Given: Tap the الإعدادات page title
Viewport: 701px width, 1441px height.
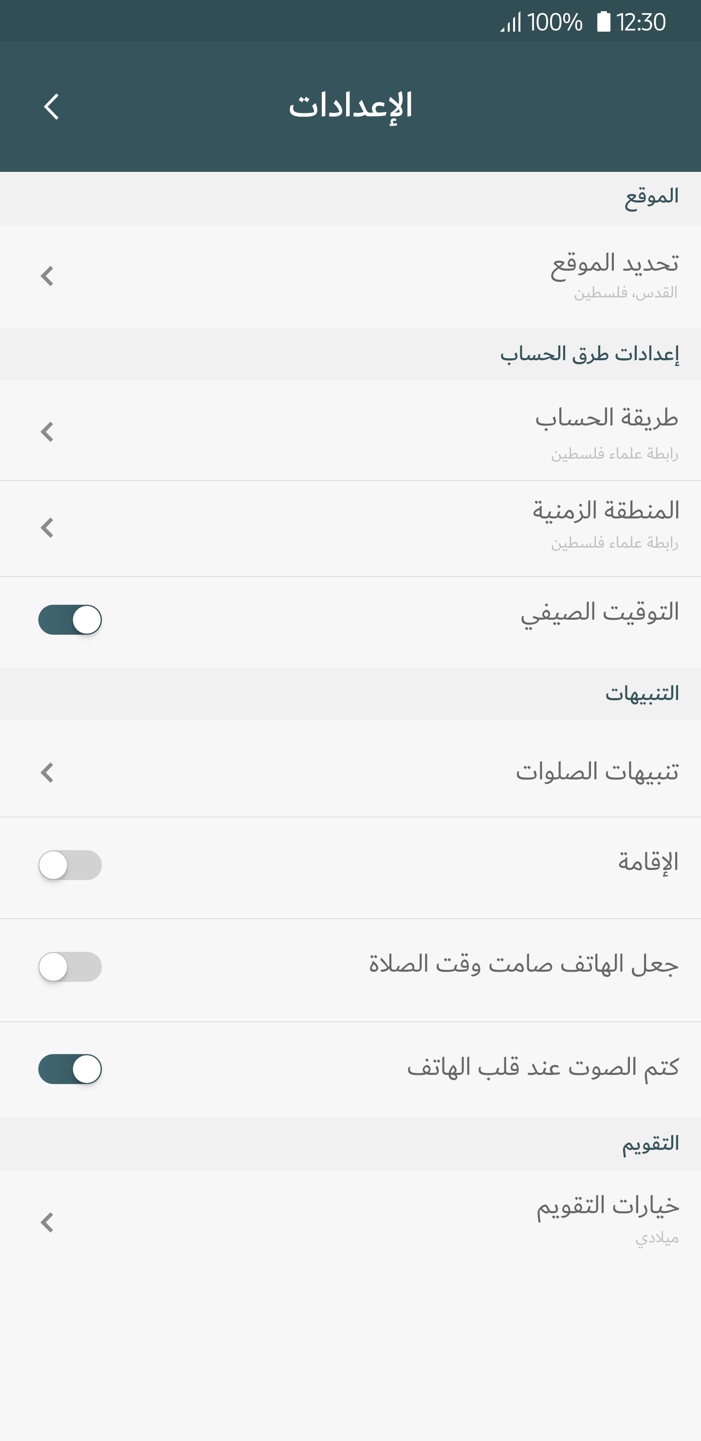Looking at the screenshot, I should (350, 106).
